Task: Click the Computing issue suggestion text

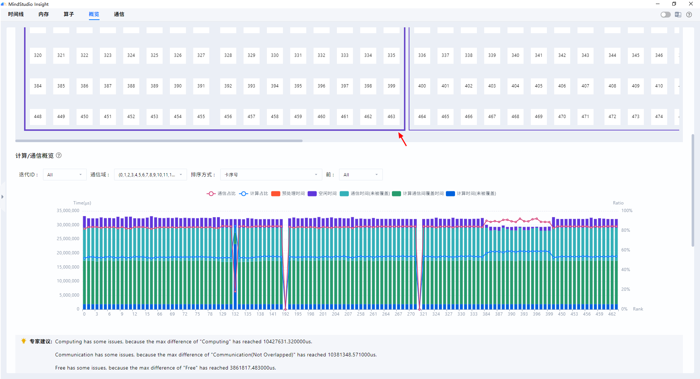Action: click(x=184, y=341)
